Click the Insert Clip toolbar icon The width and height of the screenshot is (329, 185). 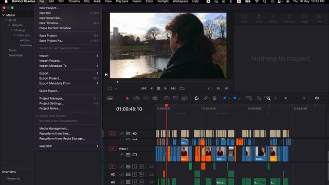[x=166, y=98]
